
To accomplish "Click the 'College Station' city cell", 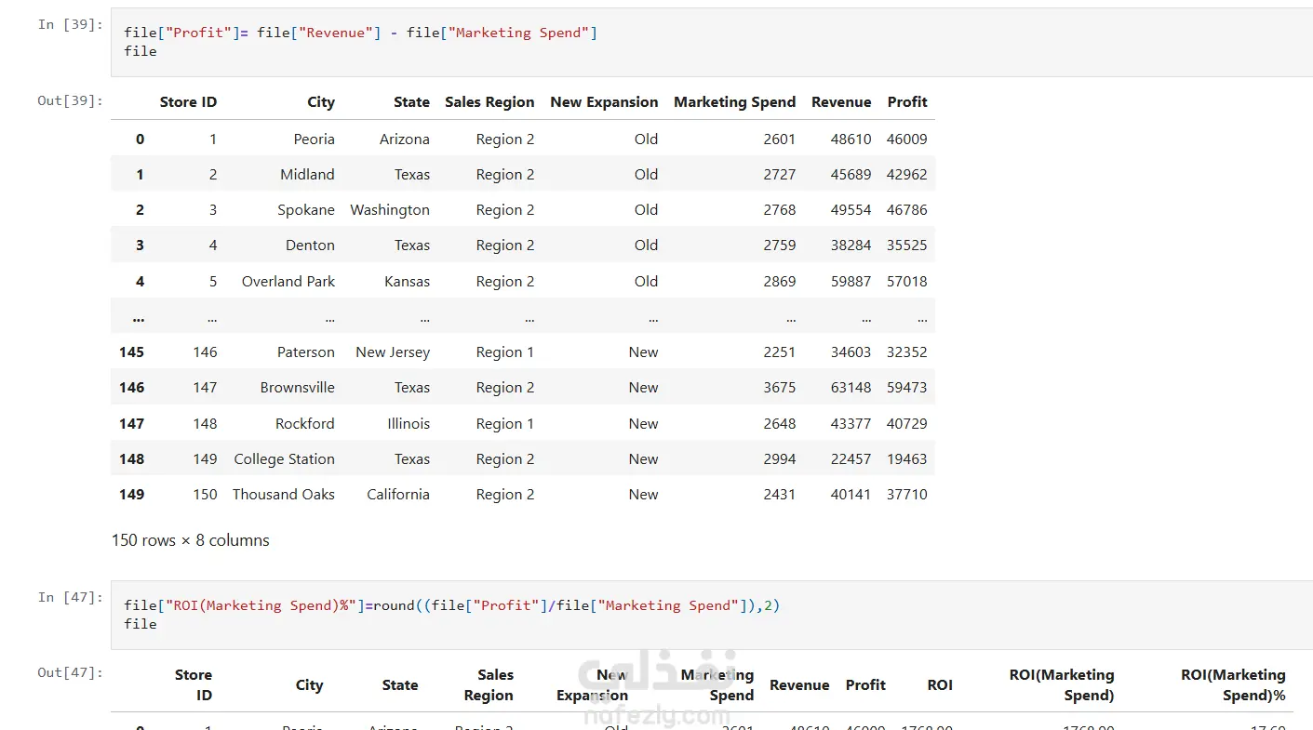I will pos(284,459).
